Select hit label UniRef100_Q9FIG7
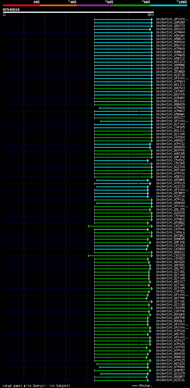The width and height of the screenshot is (190, 388). [x=170, y=68]
